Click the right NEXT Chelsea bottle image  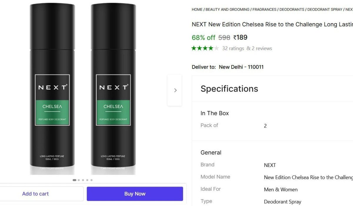[113, 88]
